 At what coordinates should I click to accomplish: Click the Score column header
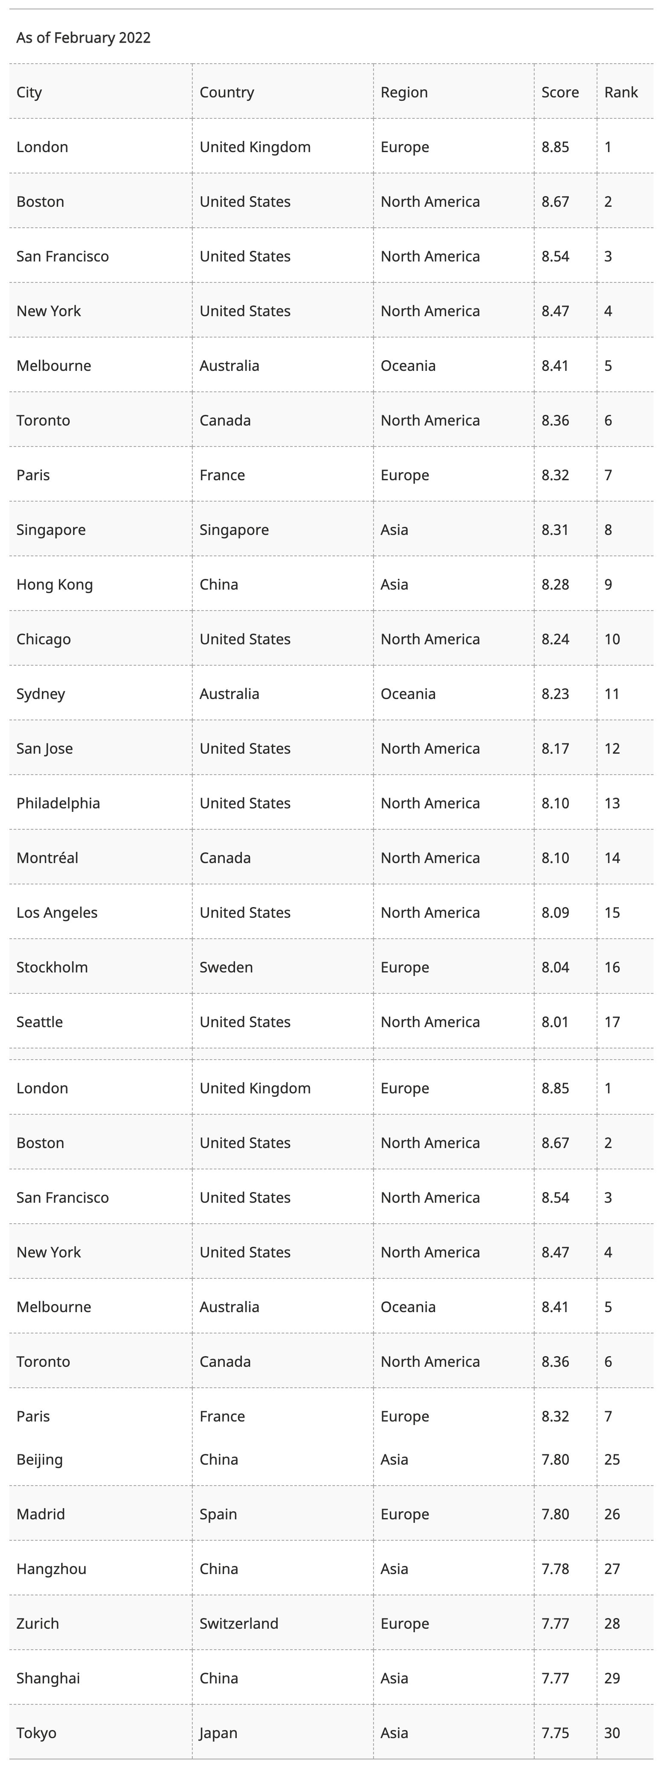tap(559, 92)
